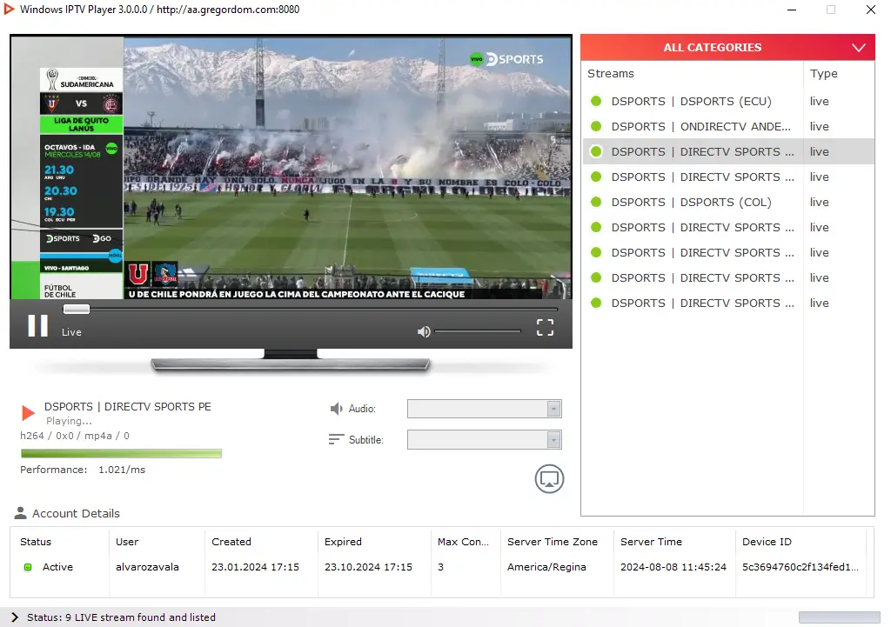Click the performance value 1.021/ms
This screenshot has height=627, width=891.
122,470
